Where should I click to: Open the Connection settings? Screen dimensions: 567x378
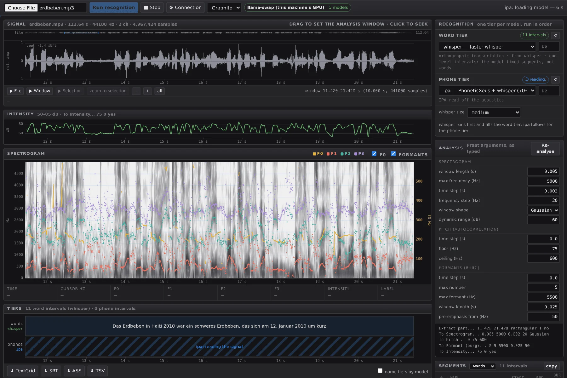[x=185, y=8]
